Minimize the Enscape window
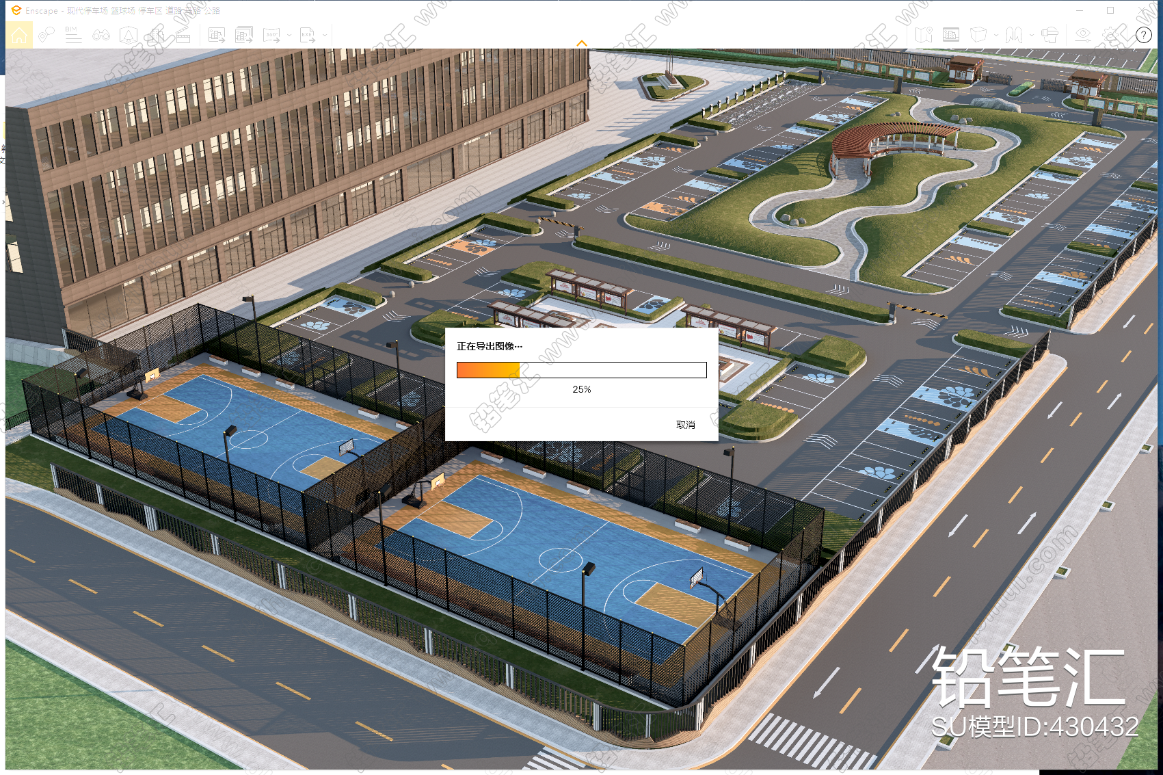Viewport: 1163px width, 775px height. (x=1080, y=10)
